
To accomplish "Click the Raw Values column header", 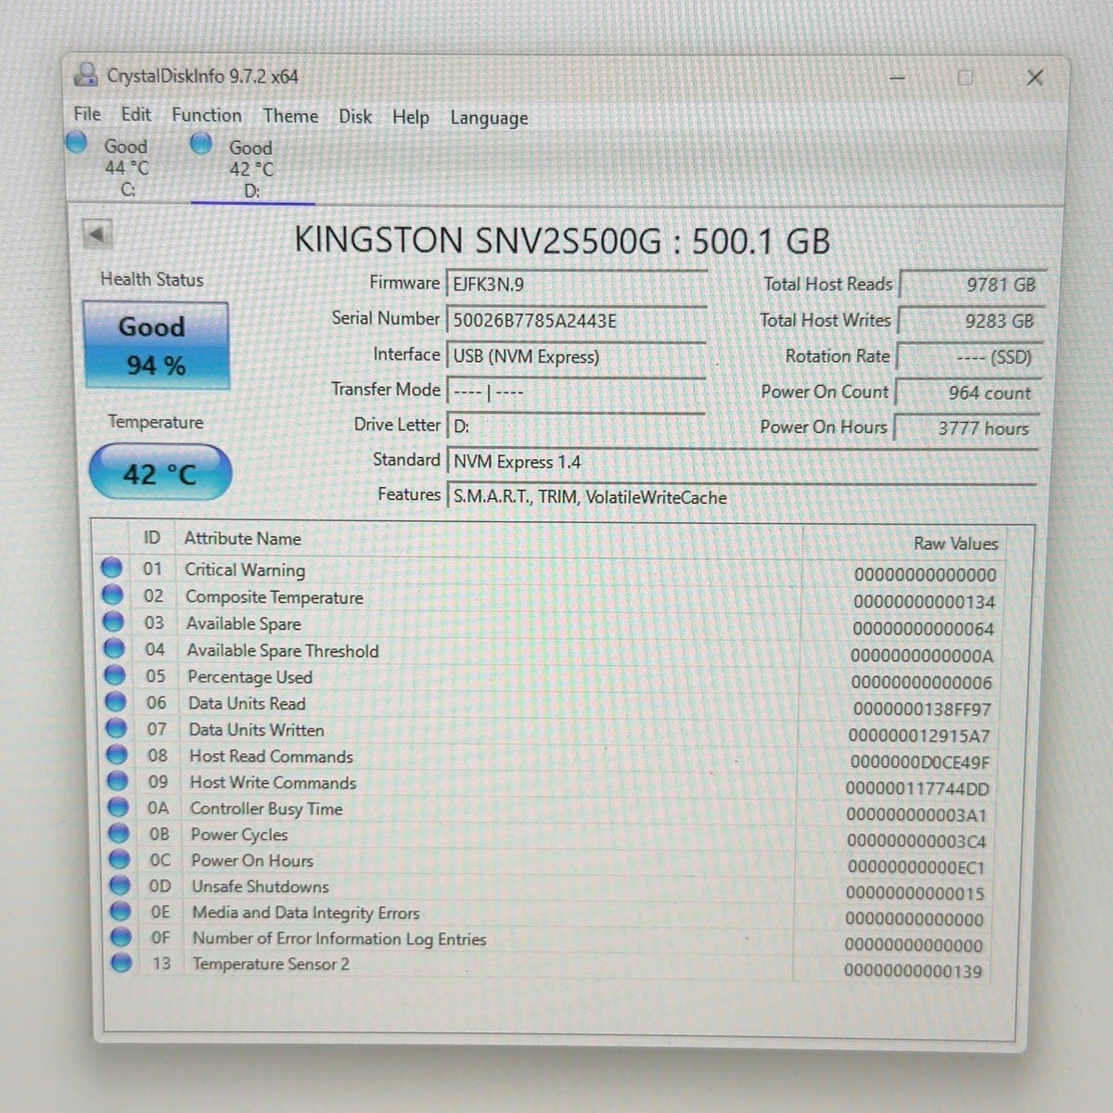I will pos(955,544).
